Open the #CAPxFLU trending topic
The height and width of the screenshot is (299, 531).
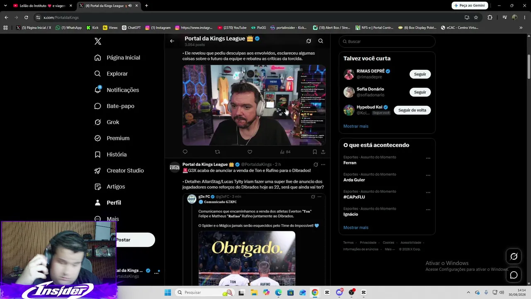pos(354,197)
